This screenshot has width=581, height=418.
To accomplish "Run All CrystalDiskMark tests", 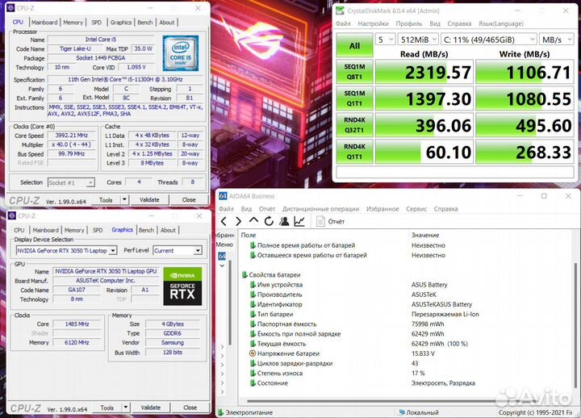I will 354,45.
